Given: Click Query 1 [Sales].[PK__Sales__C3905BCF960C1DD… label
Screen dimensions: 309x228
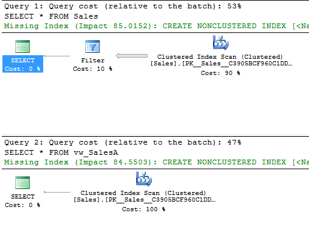Looking at the screenshot, I should 221,64.
